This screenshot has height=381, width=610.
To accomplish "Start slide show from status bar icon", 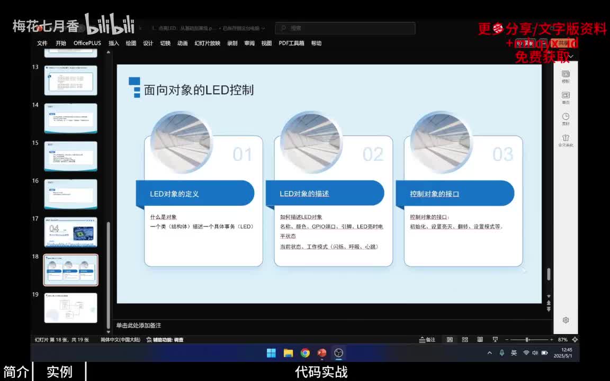I will 495,339.
